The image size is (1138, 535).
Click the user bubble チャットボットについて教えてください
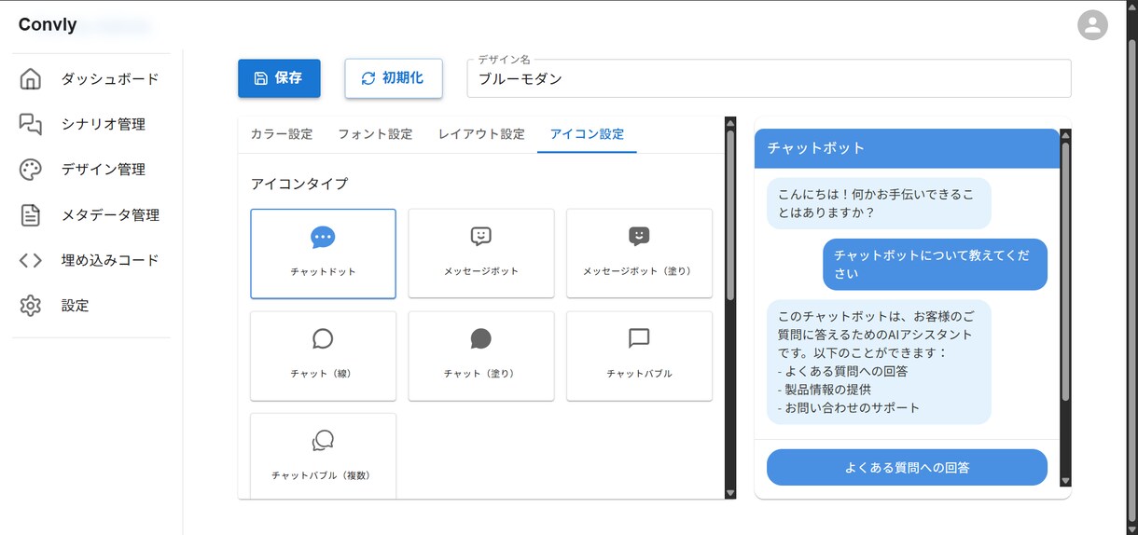click(935, 265)
